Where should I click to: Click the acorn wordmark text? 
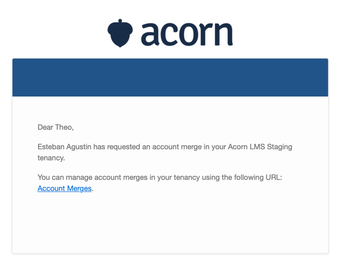click(187, 34)
